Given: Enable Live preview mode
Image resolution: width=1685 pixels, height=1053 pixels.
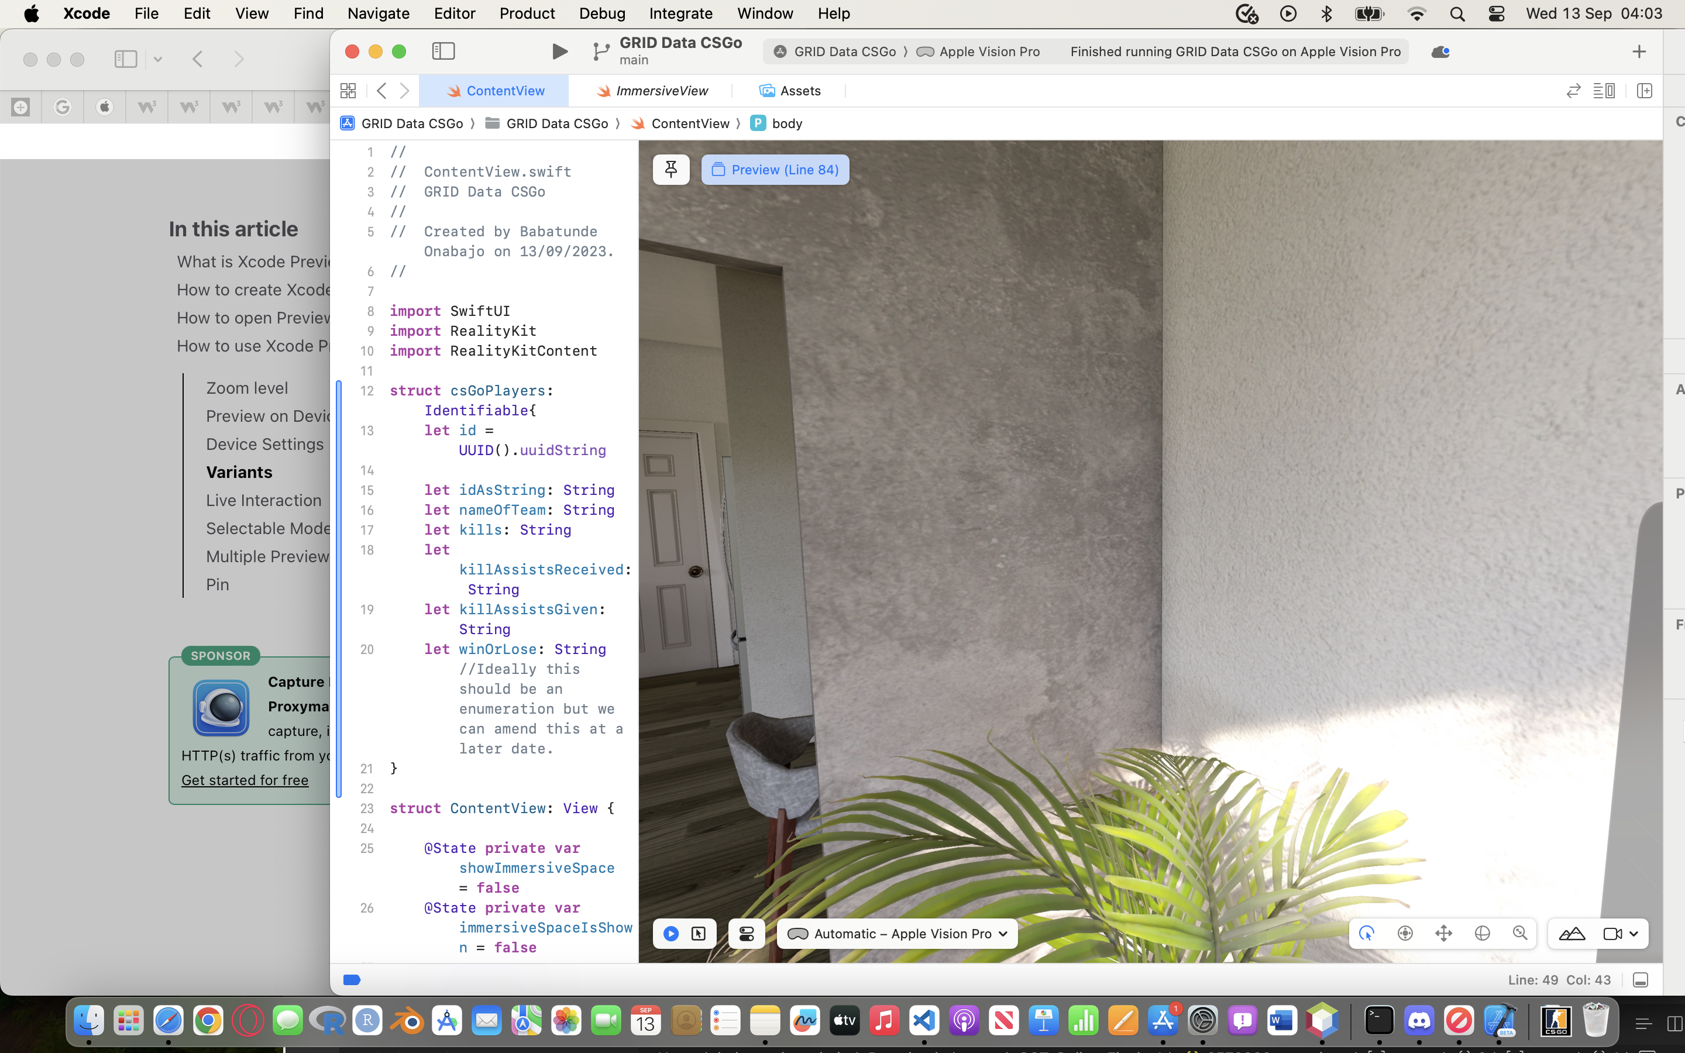Looking at the screenshot, I should click(x=670, y=933).
